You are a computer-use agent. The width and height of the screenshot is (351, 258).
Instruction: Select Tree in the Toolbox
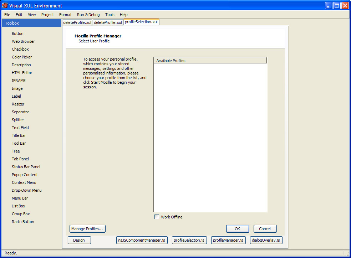tap(16, 151)
